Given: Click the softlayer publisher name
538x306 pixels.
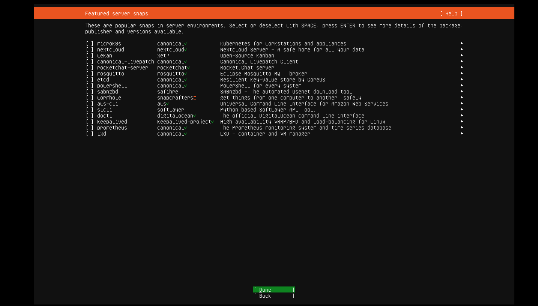Looking at the screenshot, I should [171, 110].
